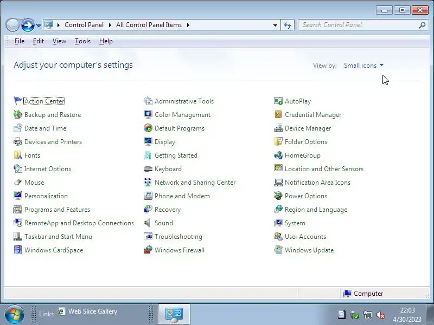Open the Troubleshooting link
Viewport: 434px width, 325px height.
(178, 237)
